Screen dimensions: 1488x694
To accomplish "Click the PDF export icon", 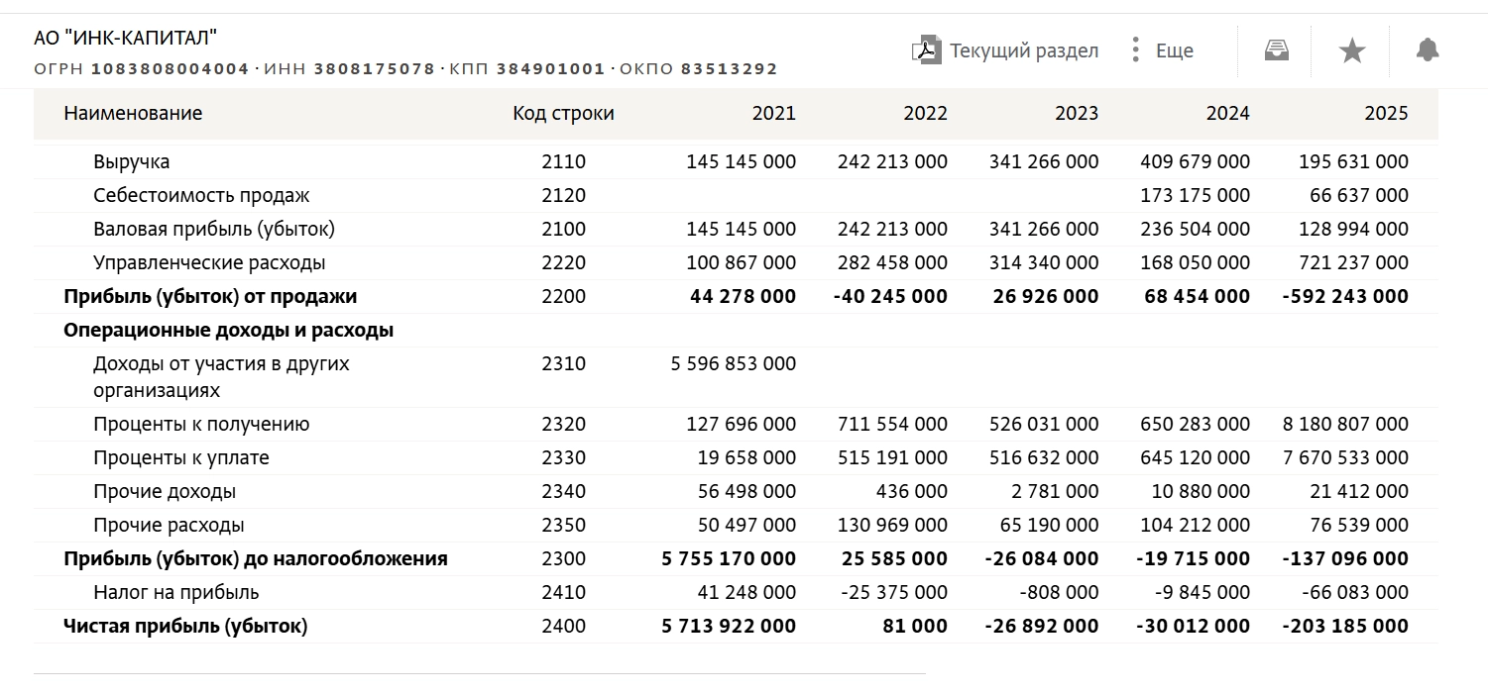I will click(926, 50).
